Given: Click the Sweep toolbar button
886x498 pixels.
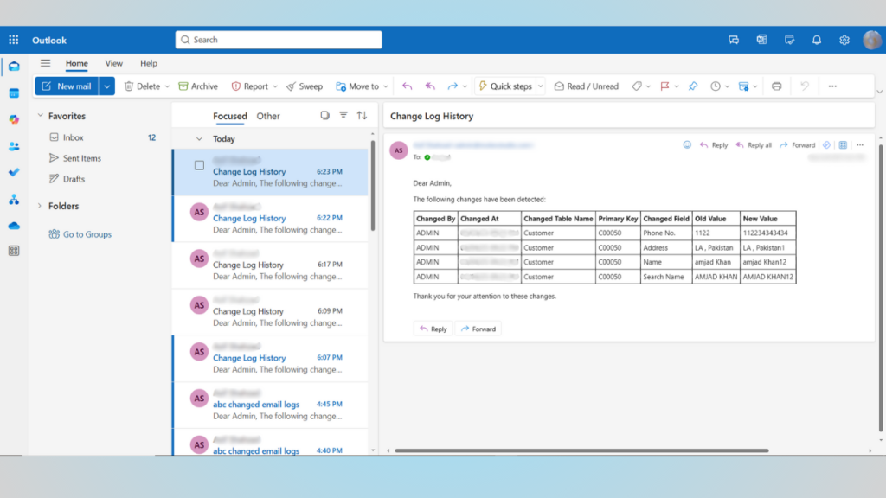Looking at the screenshot, I should click(305, 86).
